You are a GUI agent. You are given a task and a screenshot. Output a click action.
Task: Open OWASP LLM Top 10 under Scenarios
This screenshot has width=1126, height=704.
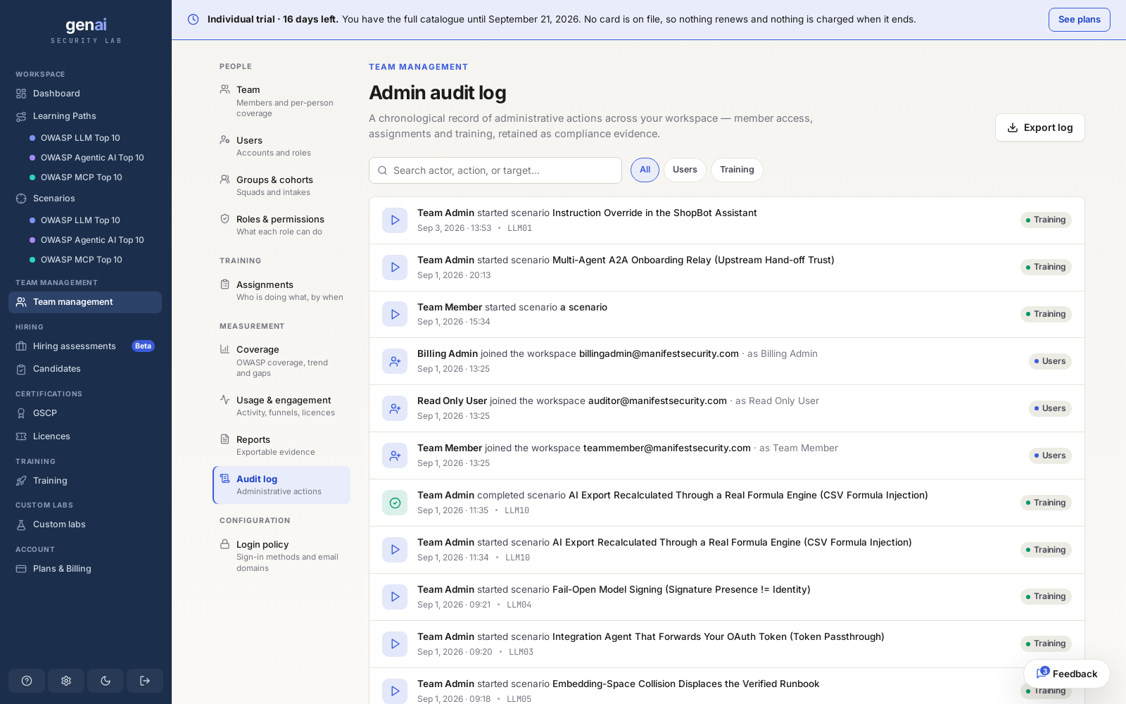pos(80,220)
